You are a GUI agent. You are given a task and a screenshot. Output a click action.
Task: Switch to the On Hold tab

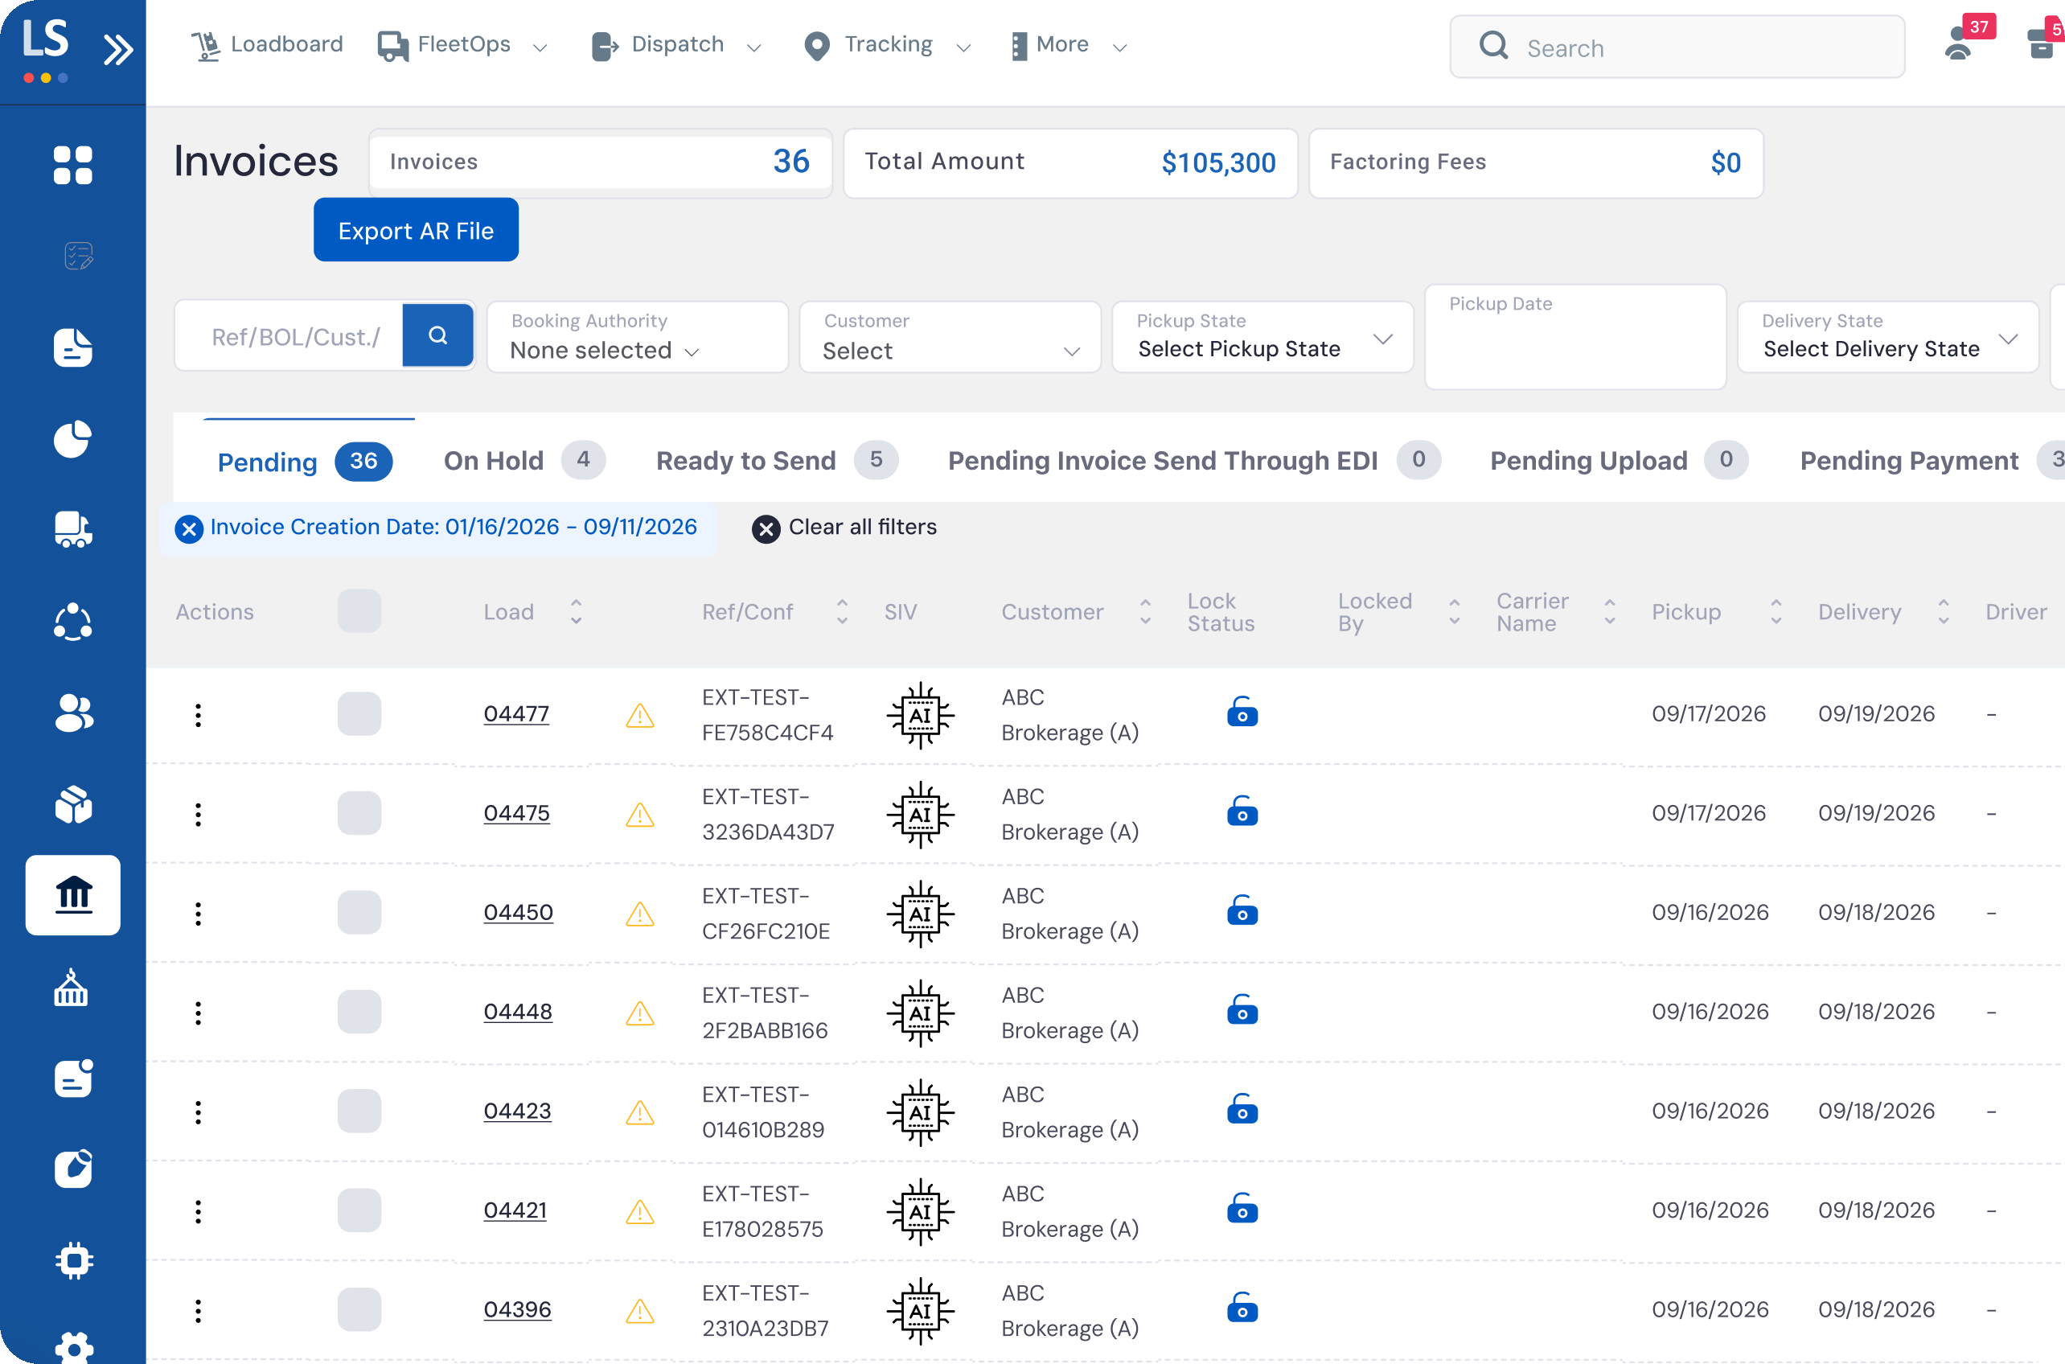click(523, 459)
